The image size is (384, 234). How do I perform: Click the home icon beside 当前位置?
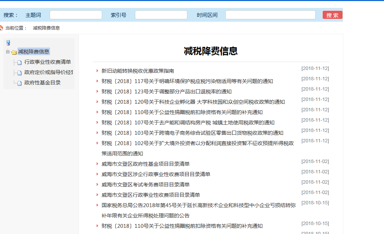tap(1, 28)
